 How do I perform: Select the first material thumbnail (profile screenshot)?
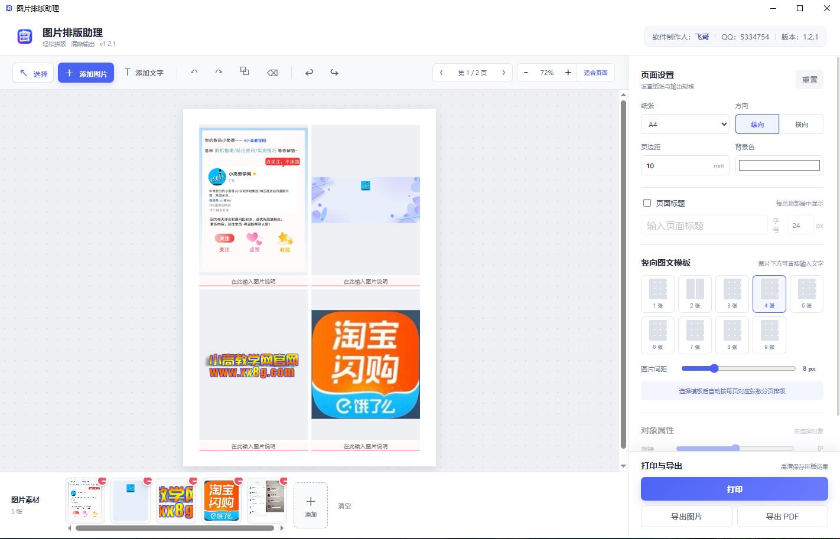(x=85, y=501)
